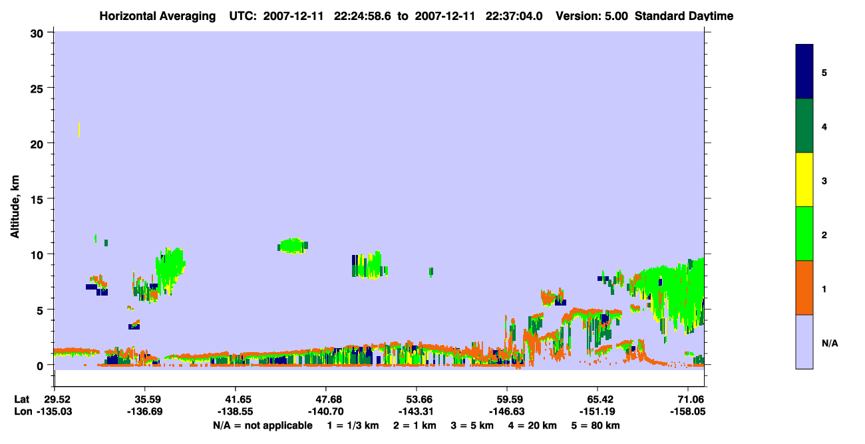This screenshot has width=865, height=444.
Task: Click the 15 km altitude tick label
Action: 39,199
